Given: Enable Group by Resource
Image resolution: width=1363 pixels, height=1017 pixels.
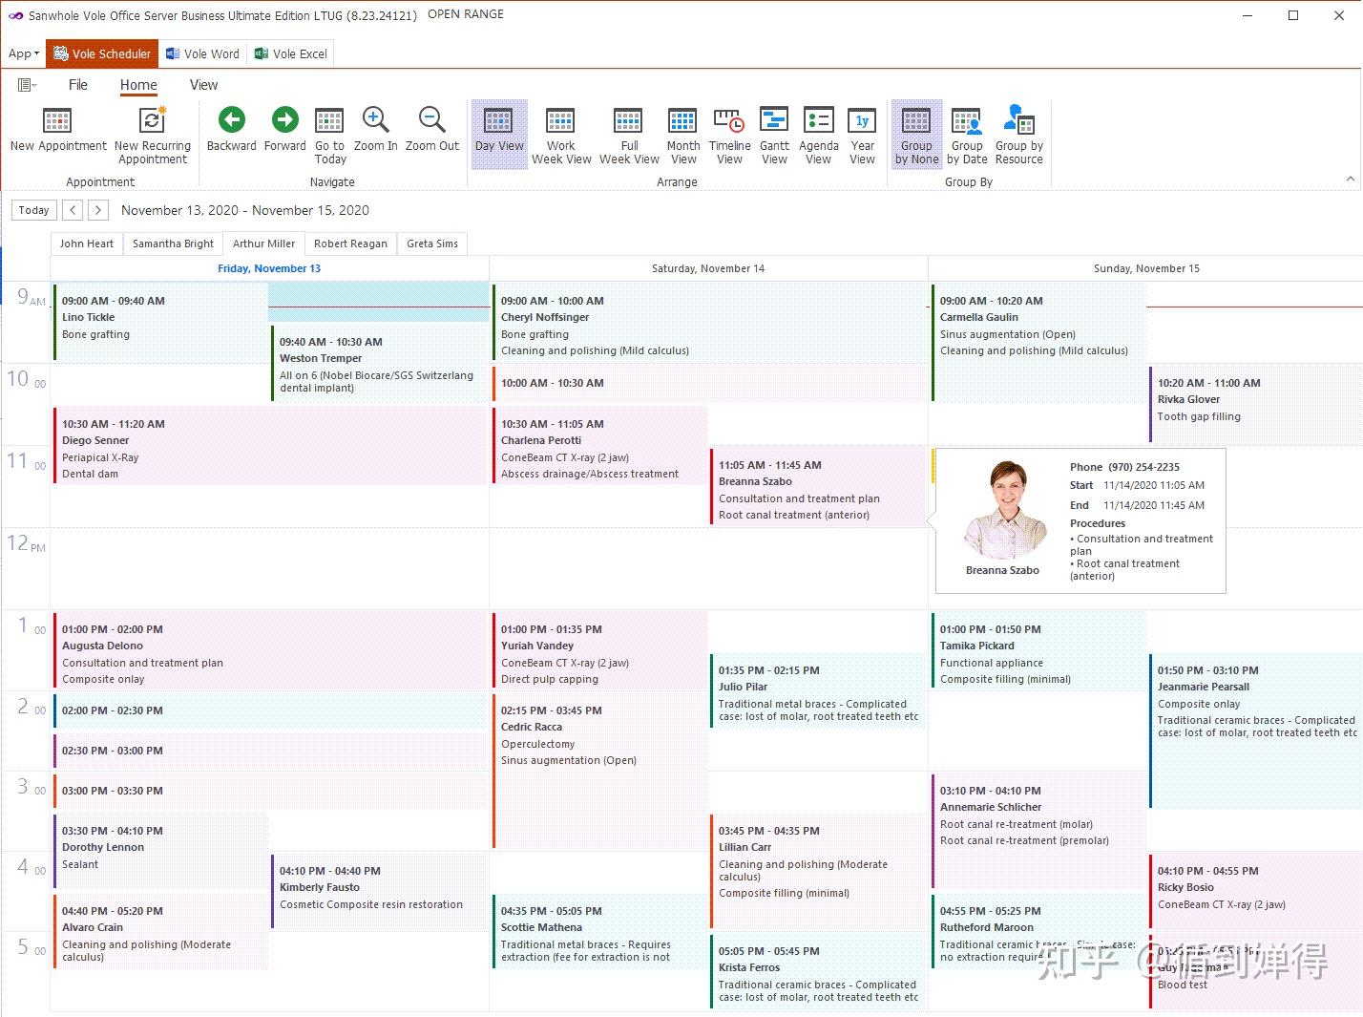Looking at the screenshot, I should 1019,135.
